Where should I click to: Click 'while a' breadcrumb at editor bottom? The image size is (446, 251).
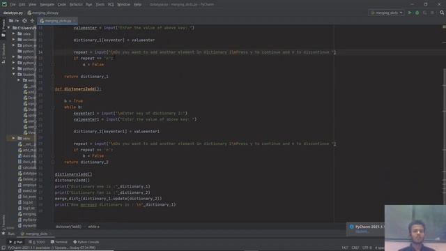[x=93, y=227]
